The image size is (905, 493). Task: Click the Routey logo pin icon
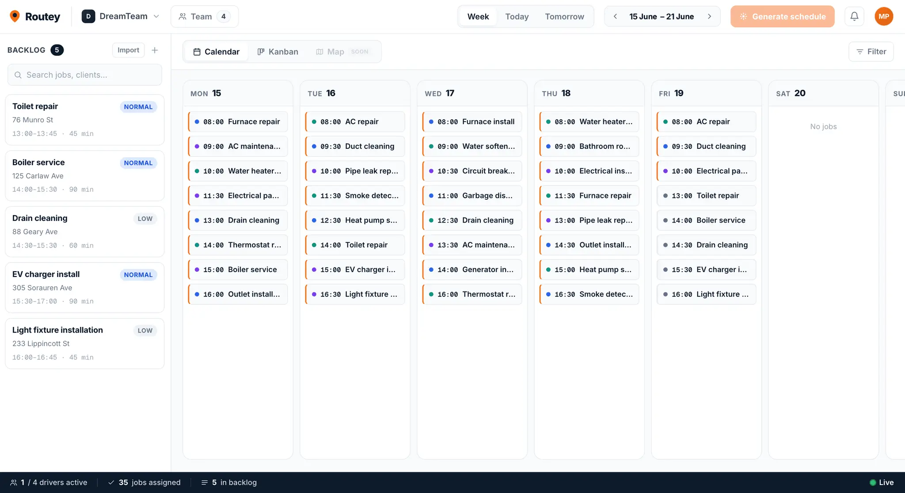pos(15,16)
